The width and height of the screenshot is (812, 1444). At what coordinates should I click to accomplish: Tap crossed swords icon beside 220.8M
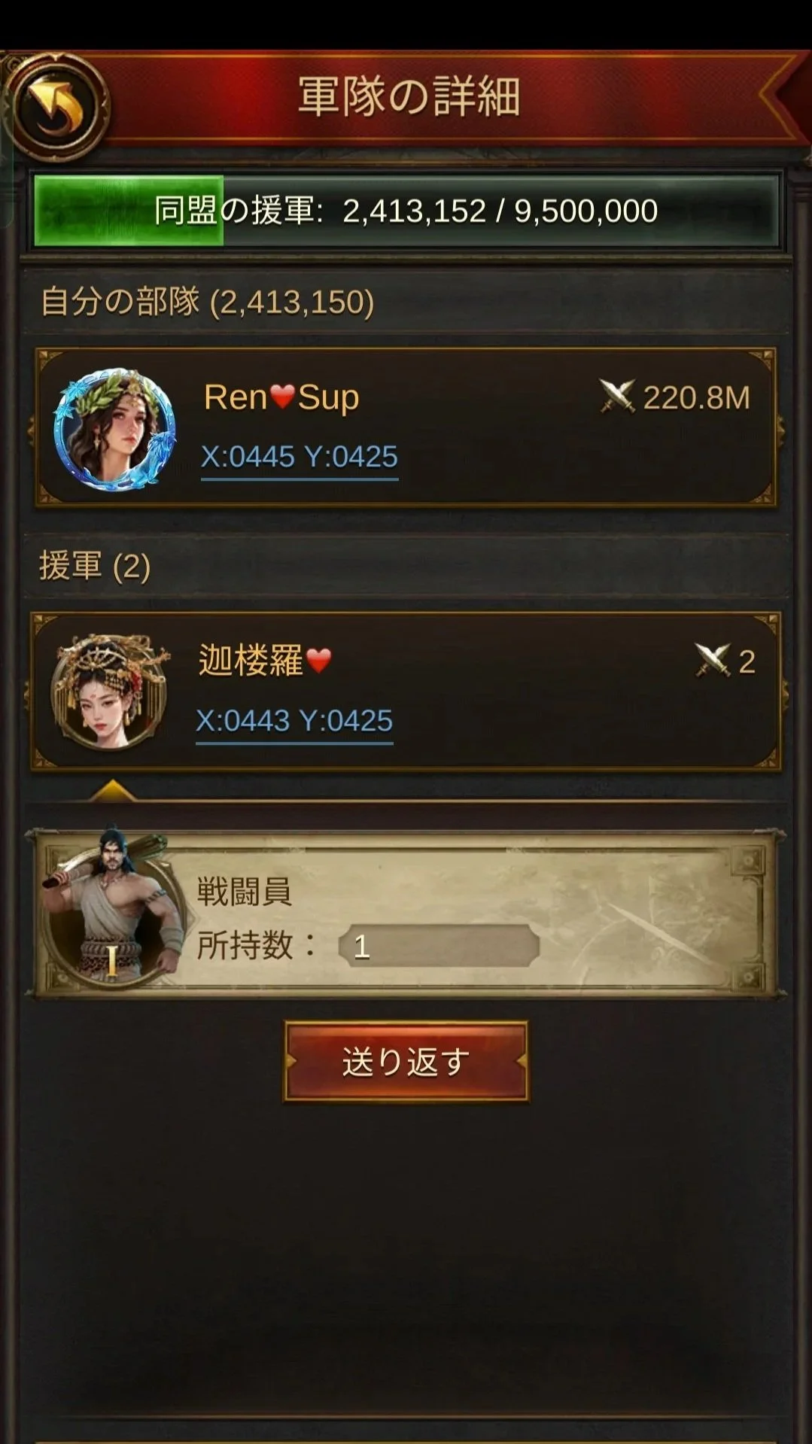pyautogui.click(x=617, y=396)
